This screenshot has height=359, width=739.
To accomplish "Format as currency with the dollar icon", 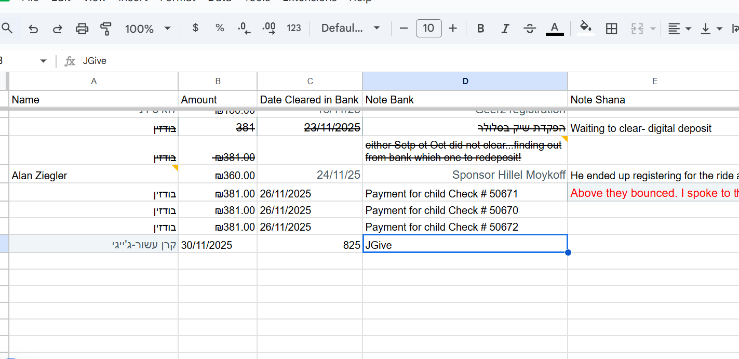I will point(195,28).
